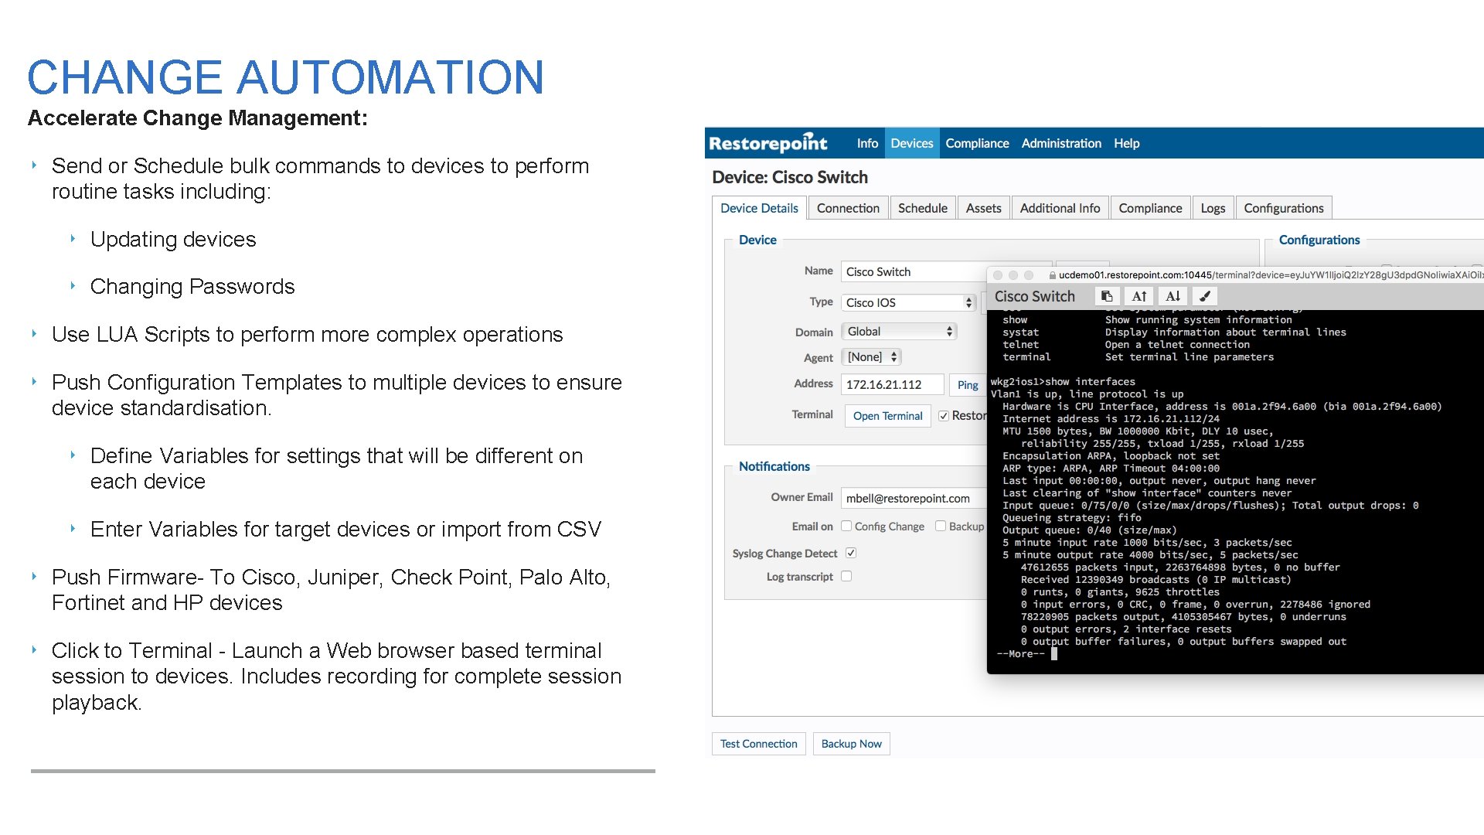Viewport: 1484px width, 835px height.
Task: Enable Email on Backup checkbox
Action: point(941,527)
